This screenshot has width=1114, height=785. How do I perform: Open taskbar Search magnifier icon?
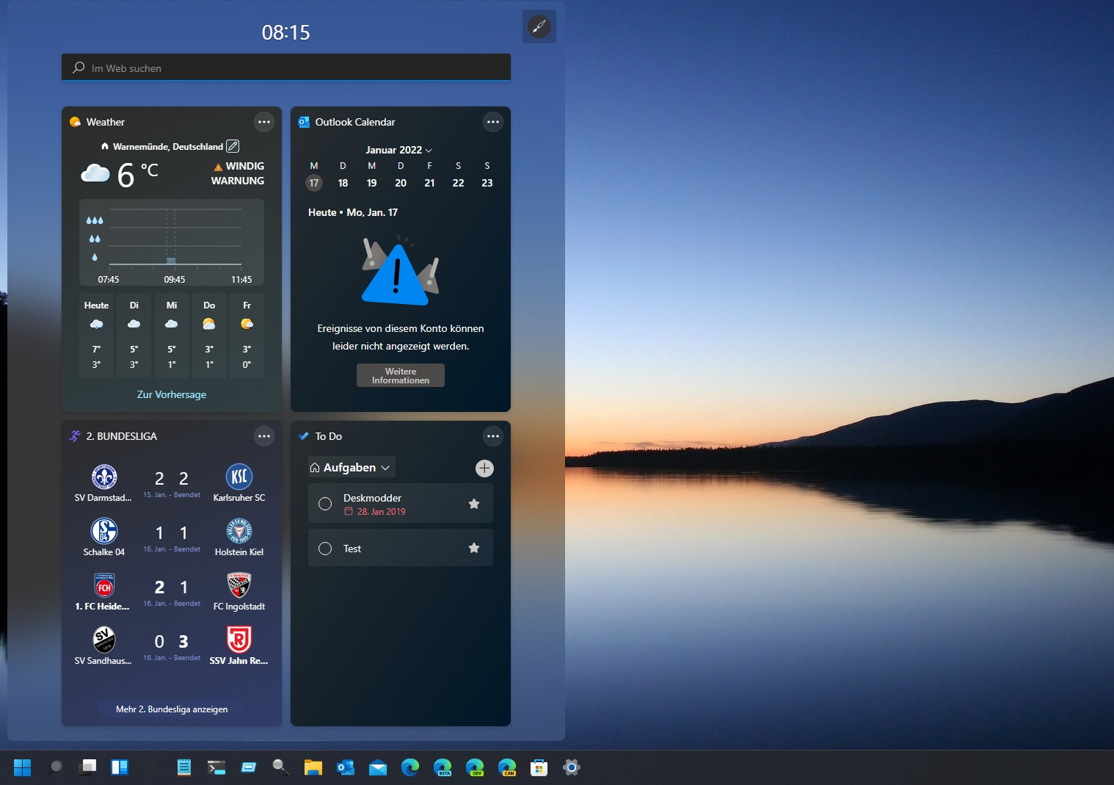coord(55,767)
